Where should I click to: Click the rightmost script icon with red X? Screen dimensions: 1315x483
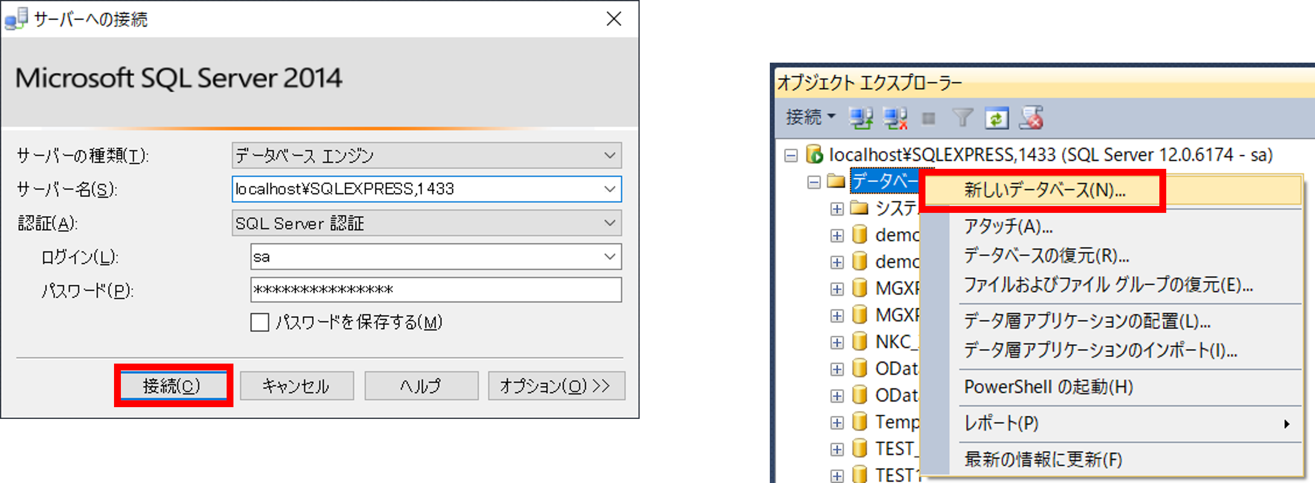[x=1032, y=116]
